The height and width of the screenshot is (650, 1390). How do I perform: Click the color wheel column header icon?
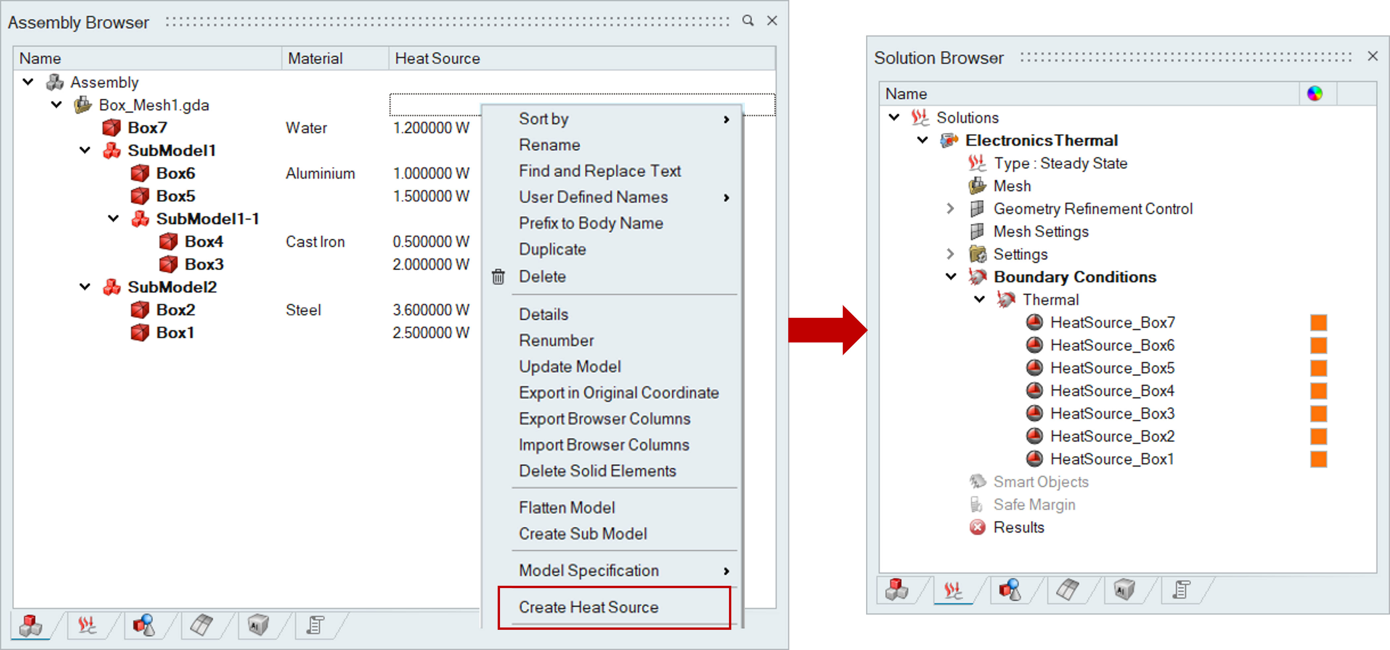point(1314,94)
